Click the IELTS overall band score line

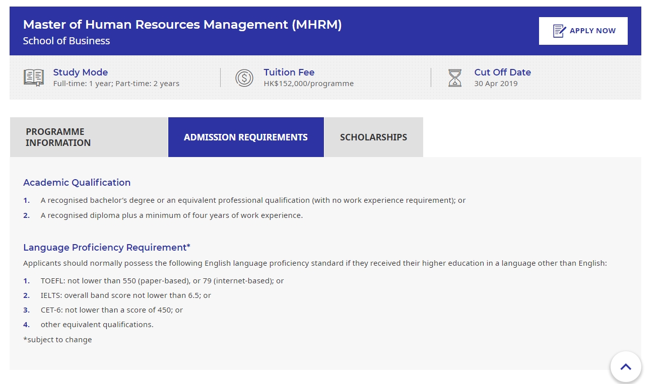click(x=126, y=295)
